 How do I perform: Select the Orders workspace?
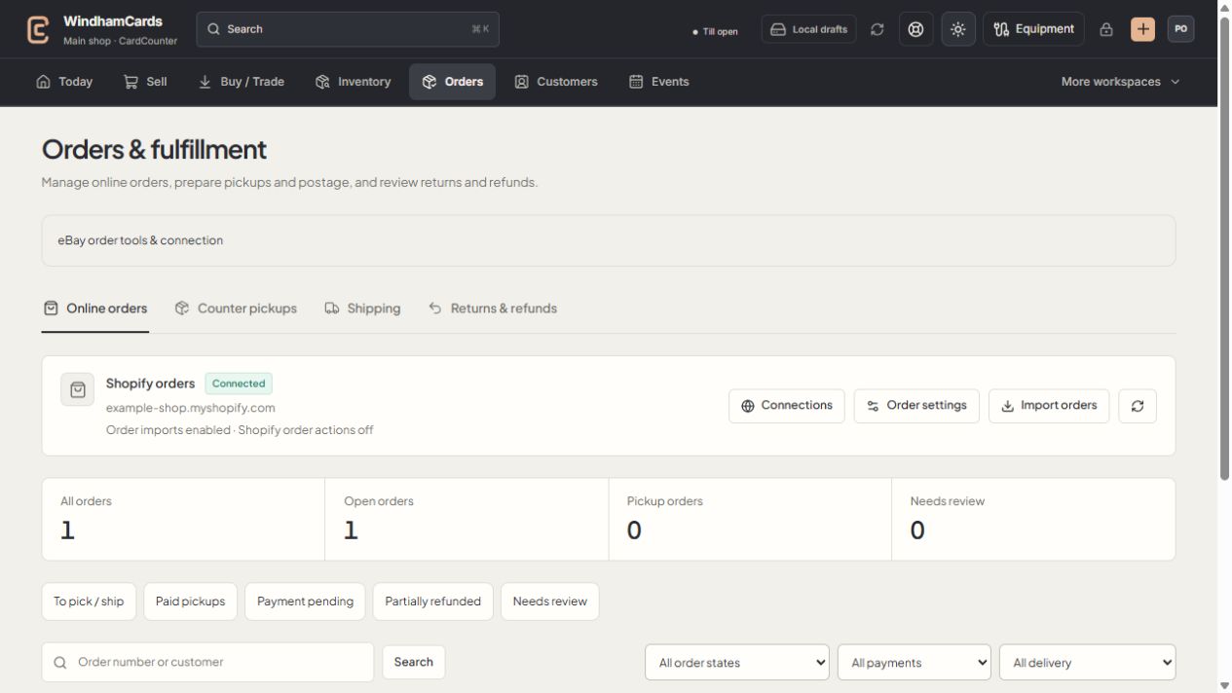[452, 82]
